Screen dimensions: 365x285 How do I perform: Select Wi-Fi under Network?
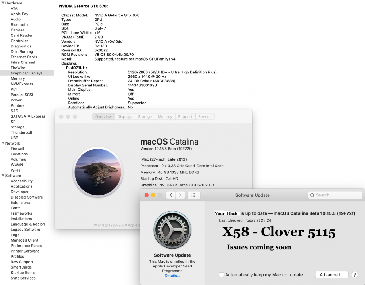pos(15,170)
